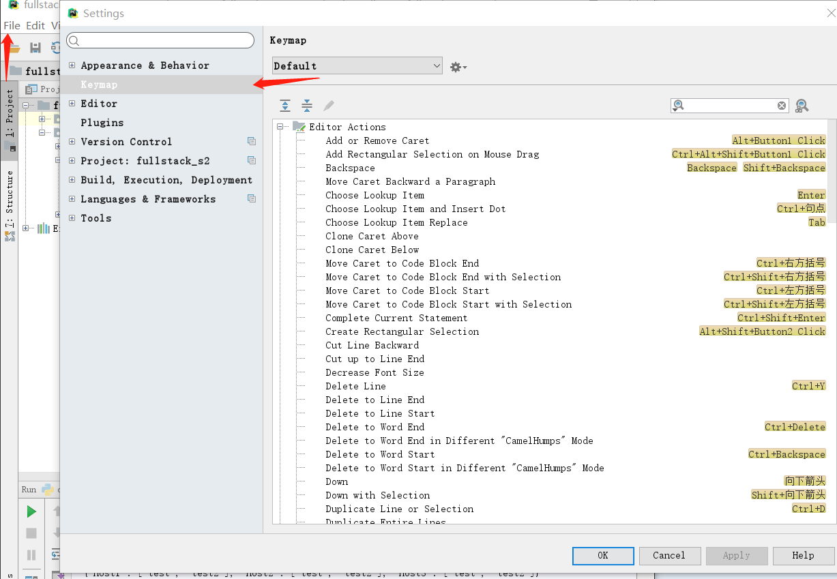Click the pencil edit shortcut icon

click(329, 106)
